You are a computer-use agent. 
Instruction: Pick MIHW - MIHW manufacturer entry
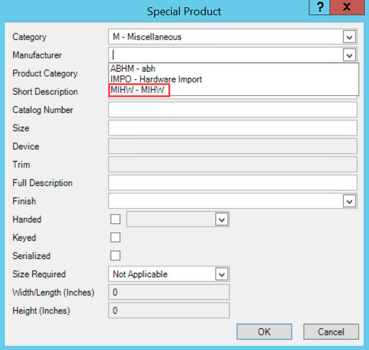coord(139,90)
